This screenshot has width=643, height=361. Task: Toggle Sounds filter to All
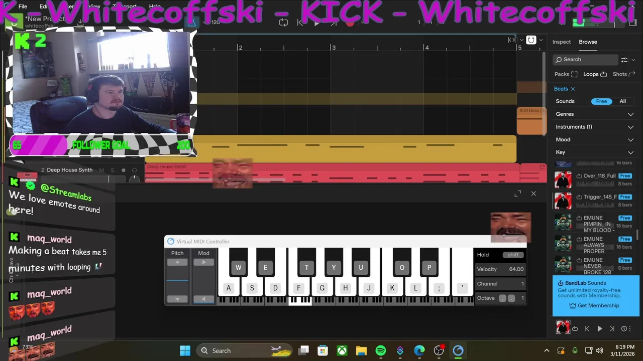(622, 101)
